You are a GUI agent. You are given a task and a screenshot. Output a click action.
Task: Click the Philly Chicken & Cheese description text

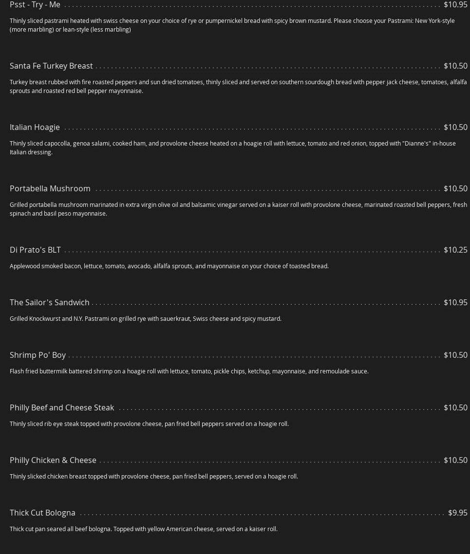tap(154, 476)
